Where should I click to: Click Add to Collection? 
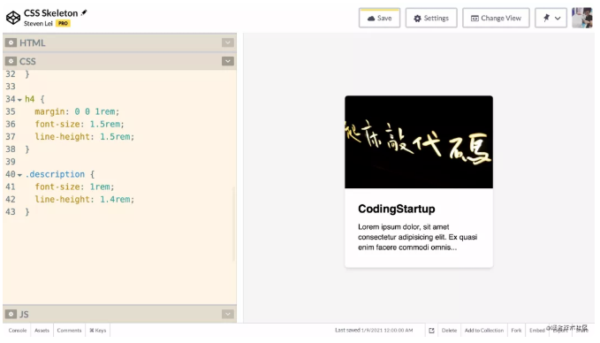[484, 331]
